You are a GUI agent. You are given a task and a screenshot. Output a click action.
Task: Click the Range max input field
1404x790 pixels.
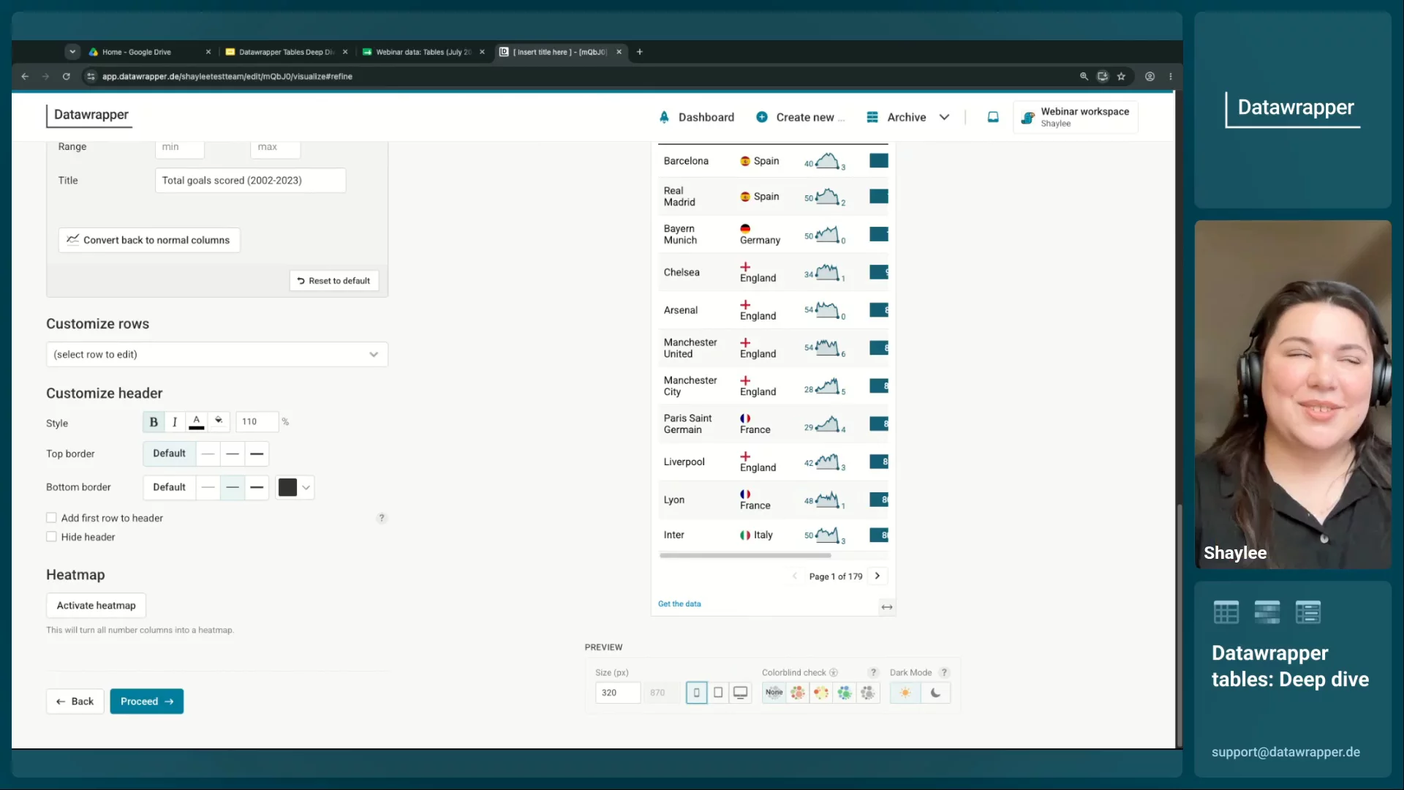[x=275, y=148]
